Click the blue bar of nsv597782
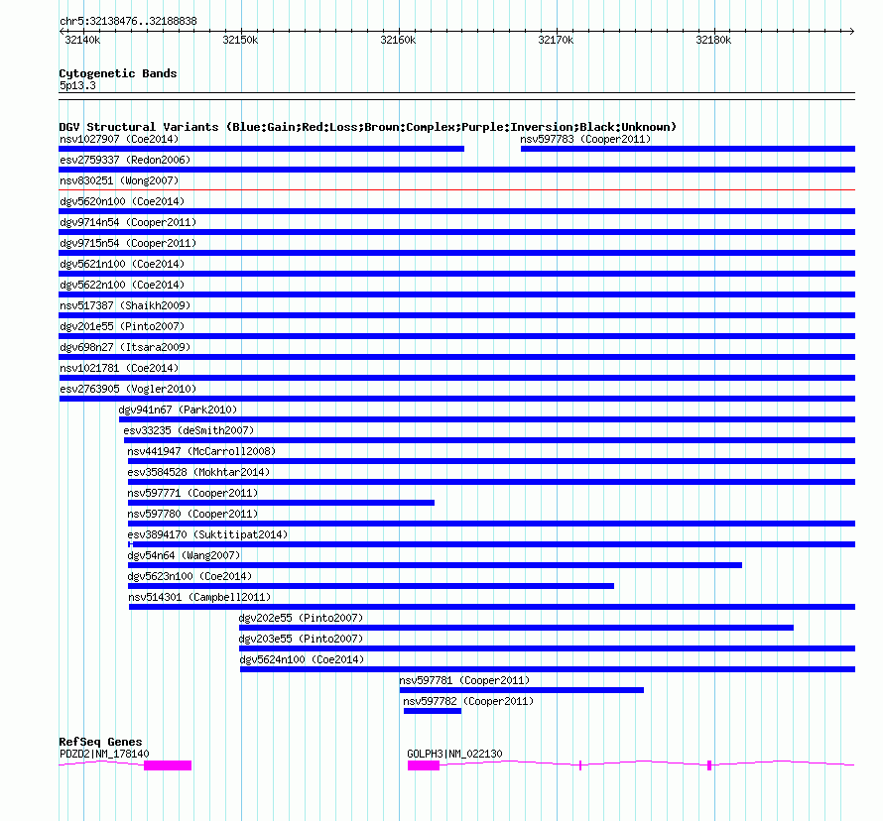 click(433, 711)
